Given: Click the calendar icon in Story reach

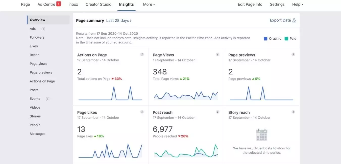Looking at the screenshot, I should (x=262, y=135).
